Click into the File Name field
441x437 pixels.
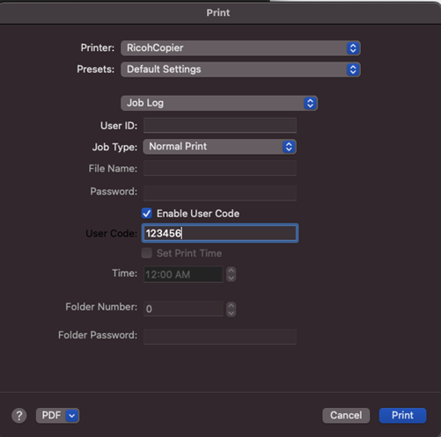pos(220,168)
